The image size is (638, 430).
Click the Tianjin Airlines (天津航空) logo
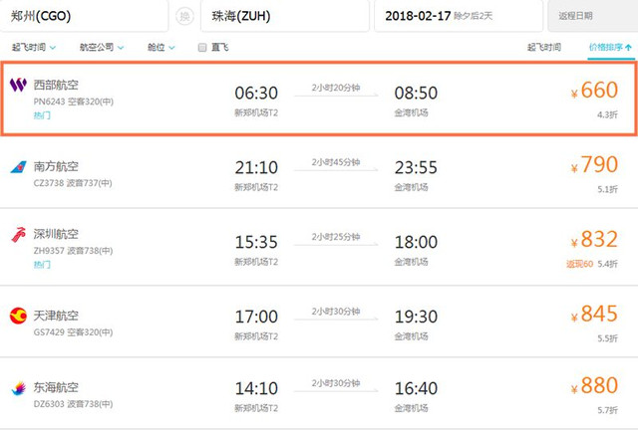18,316
